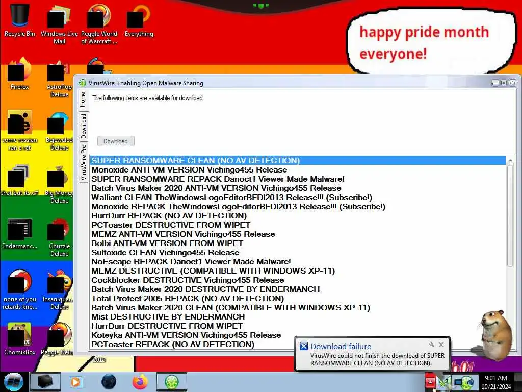Screen dimensions: 522x392
Task: Select 'Cockblocker DESTRUCTIVE Vichingo455 Release' row
Action: coord(298,280)
